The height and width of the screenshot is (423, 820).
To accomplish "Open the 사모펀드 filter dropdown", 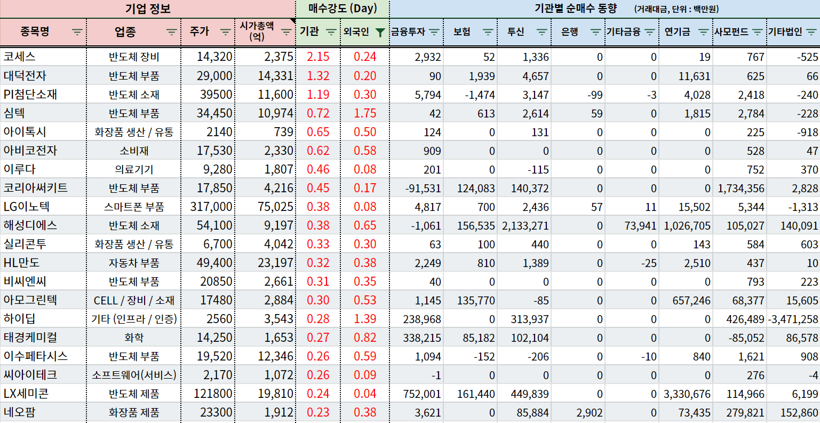I will point(757,32).
